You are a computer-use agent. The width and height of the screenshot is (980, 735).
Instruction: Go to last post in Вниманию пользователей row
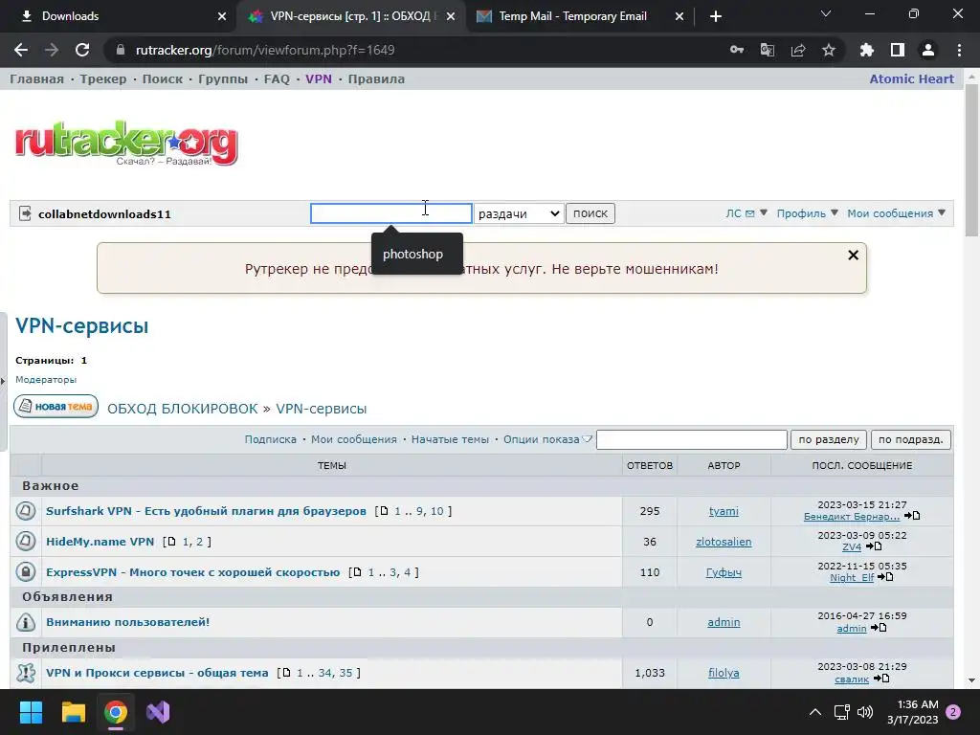pos(879,628)
